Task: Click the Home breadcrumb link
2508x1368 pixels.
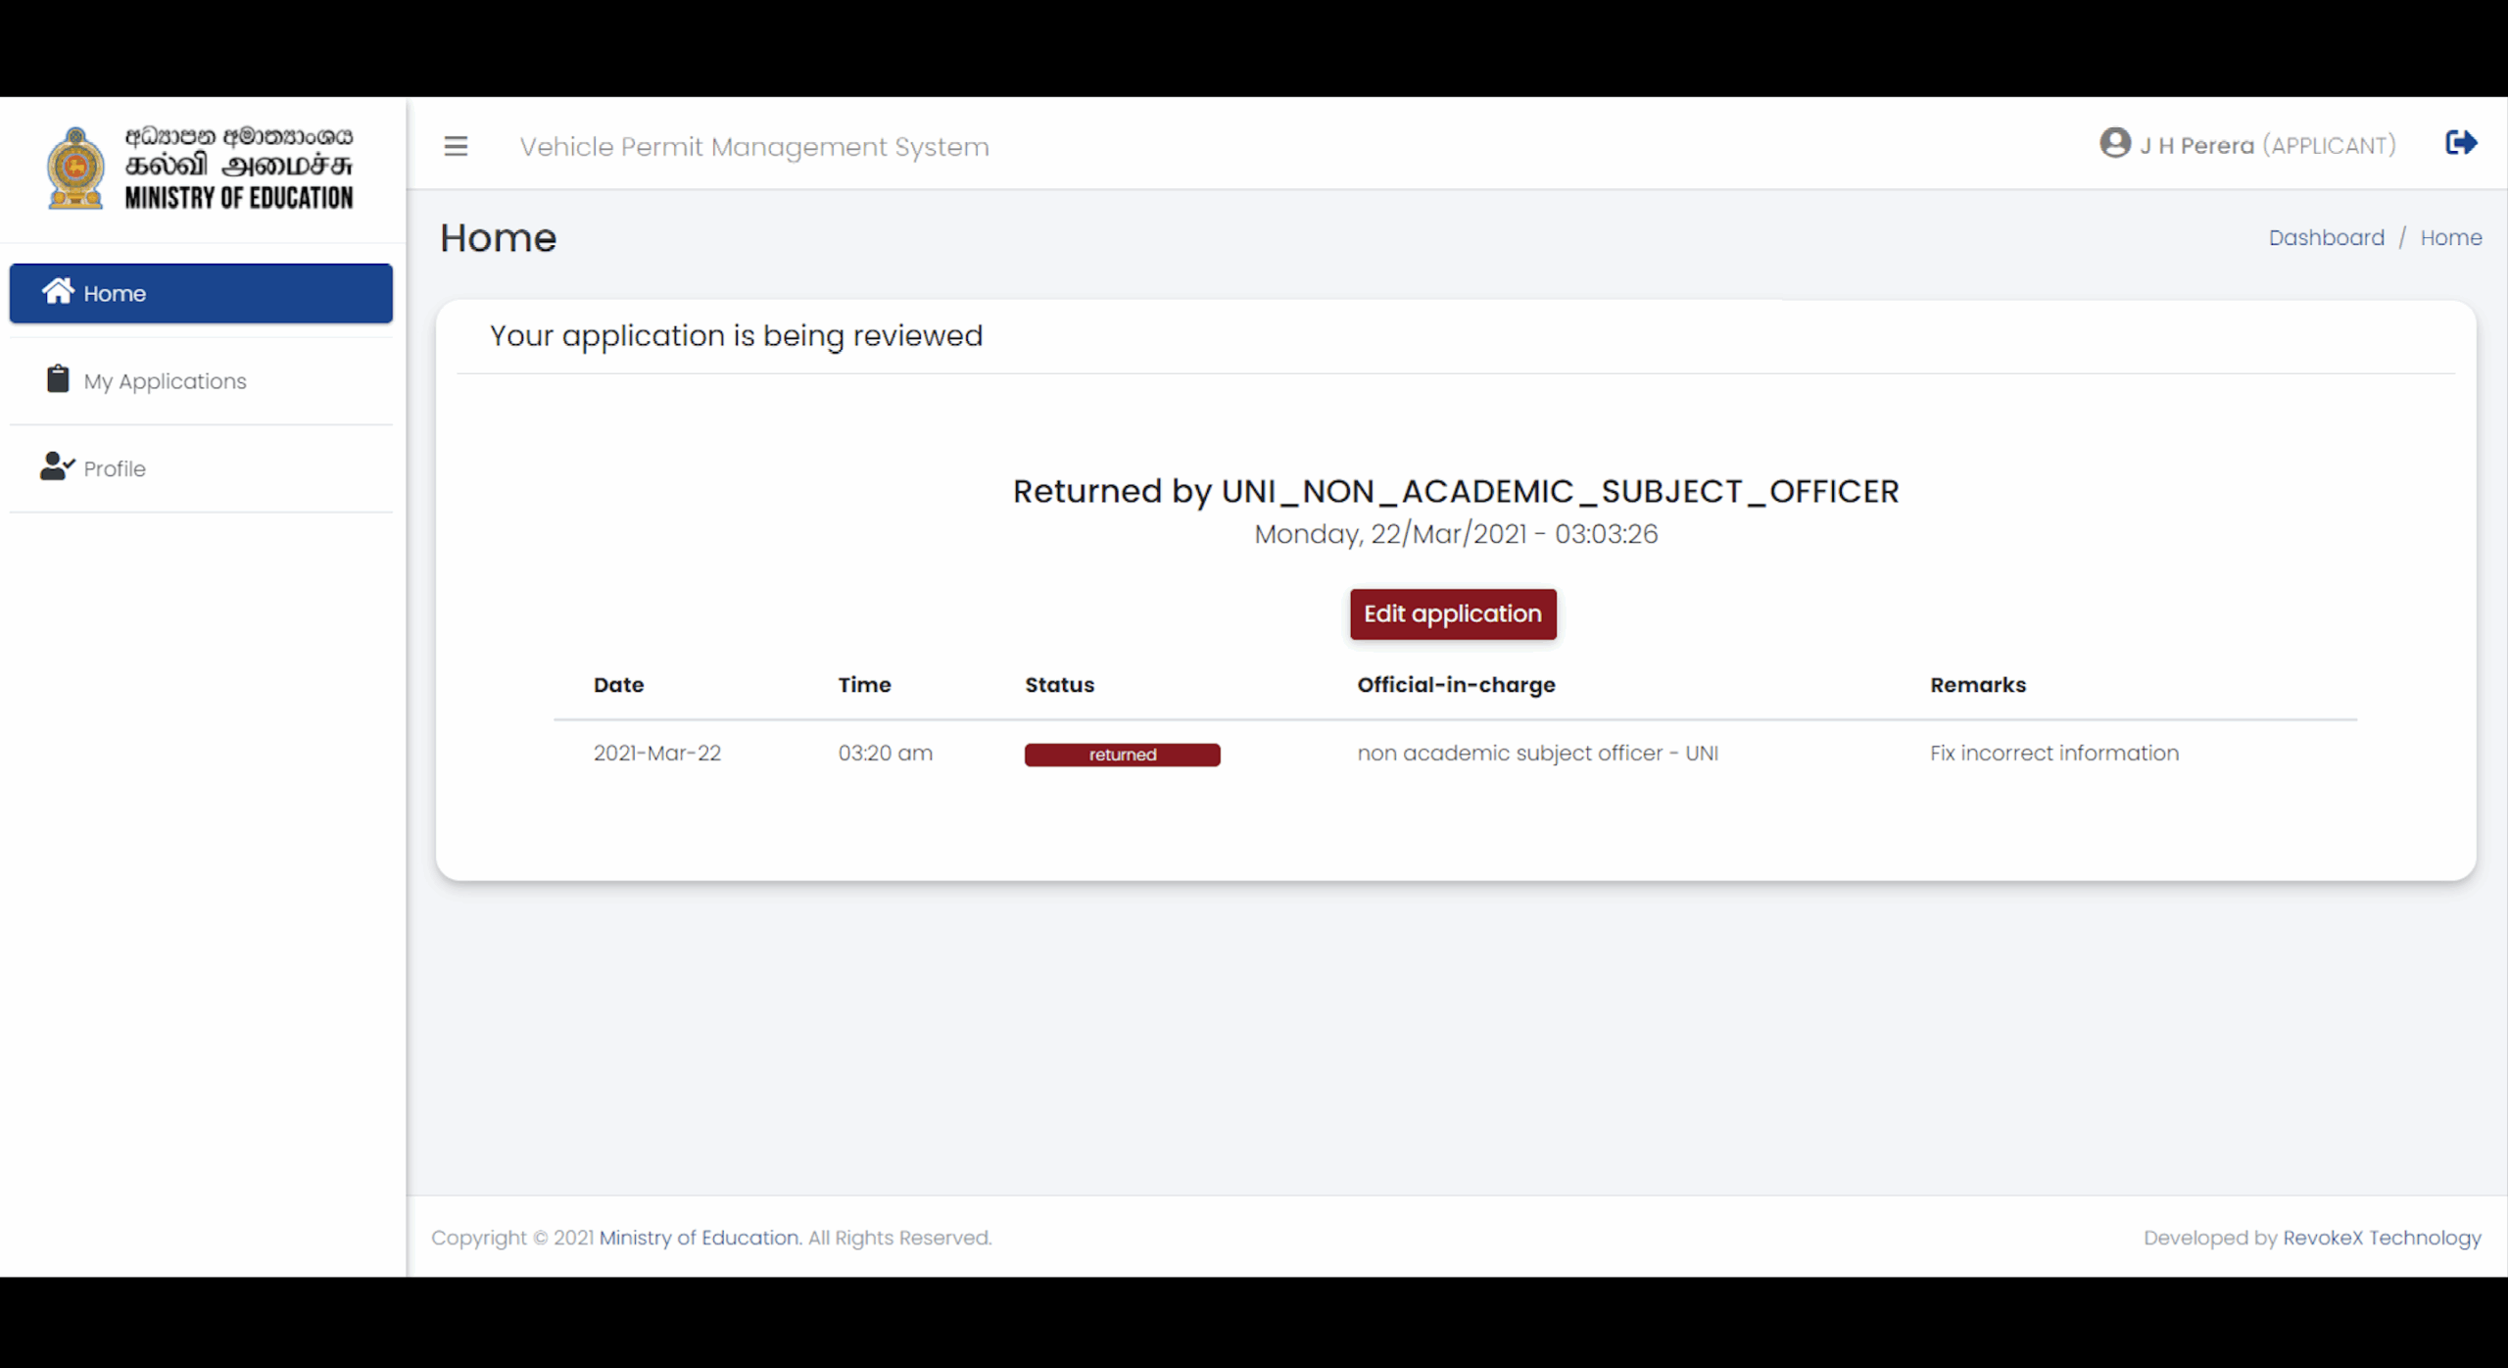Action: [2450, 238]
